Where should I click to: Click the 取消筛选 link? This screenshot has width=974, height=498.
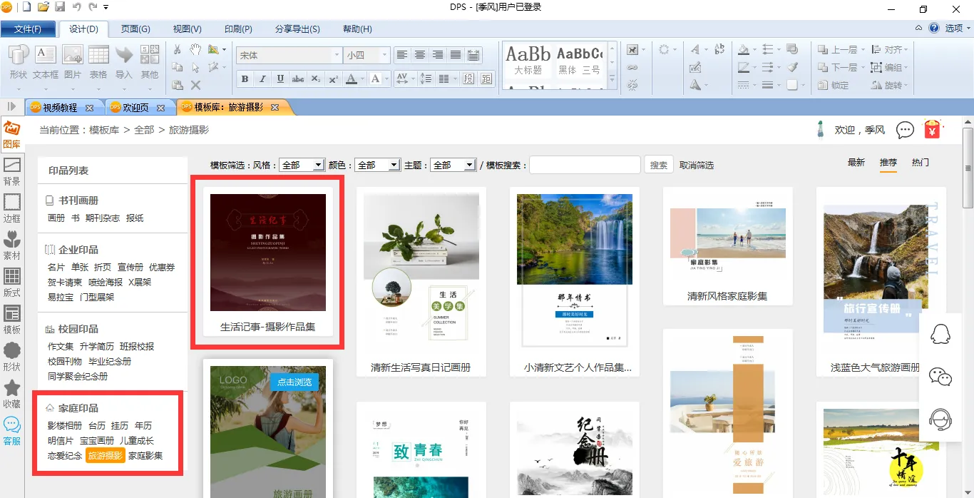pos(696,165)
